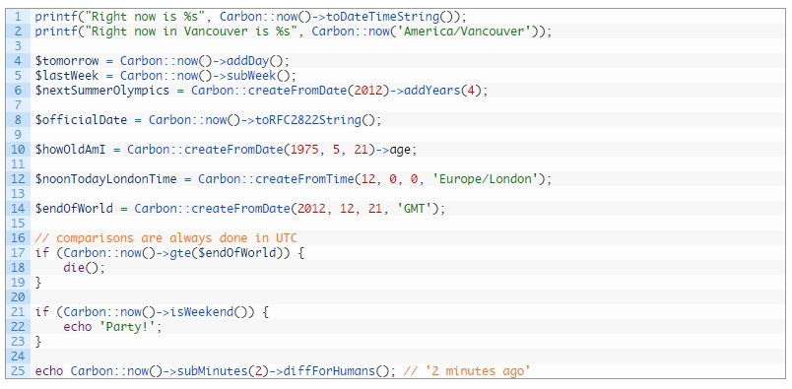This screenshot has width=792, height=389.
Task: Click the $howOldAmI variable
Action: pyautogui.click(x=71, y=150)
